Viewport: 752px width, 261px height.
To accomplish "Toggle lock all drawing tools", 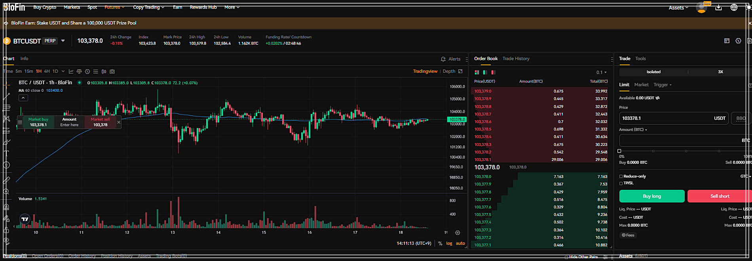I will coord(6,230).
